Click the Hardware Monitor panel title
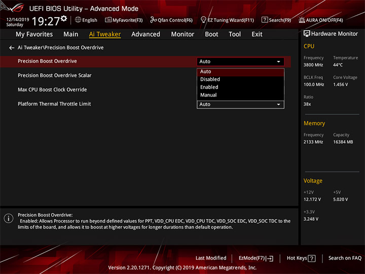 335,34
